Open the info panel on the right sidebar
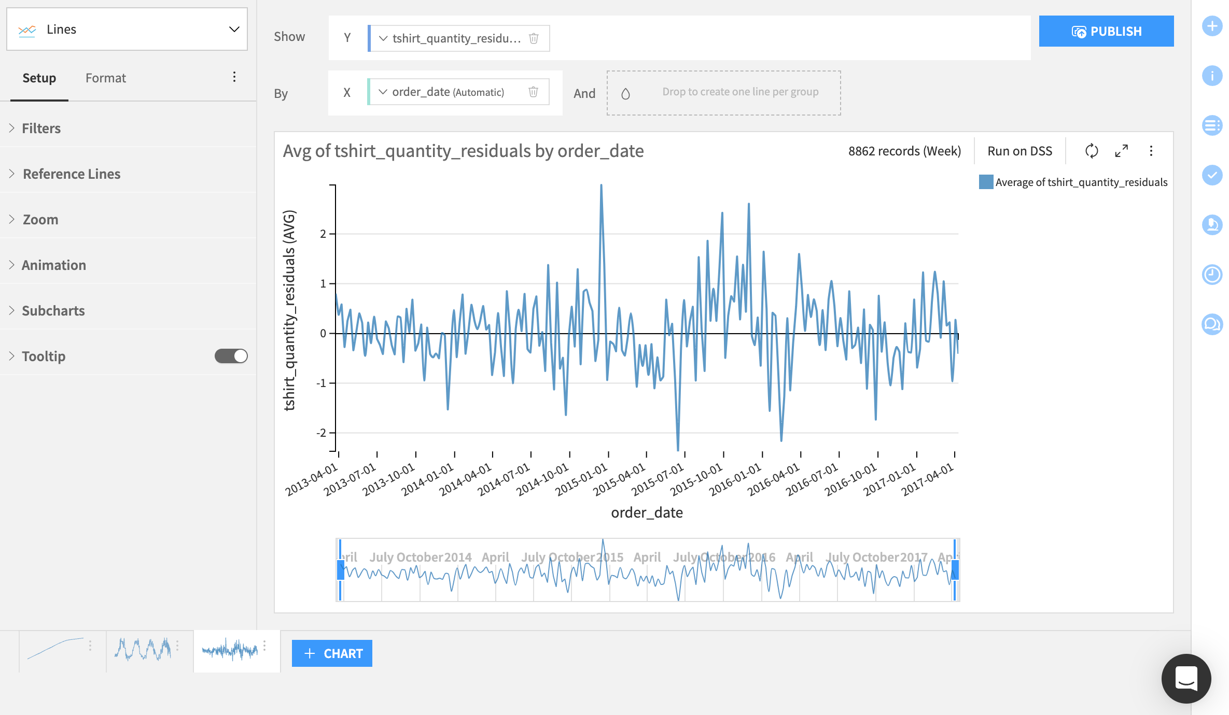The height and width of the screenshot is (715, 1229). point(1212,76)
